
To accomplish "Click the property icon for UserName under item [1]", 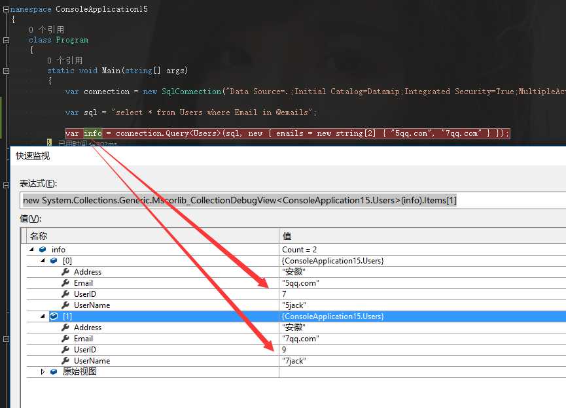I will [65, 361].
